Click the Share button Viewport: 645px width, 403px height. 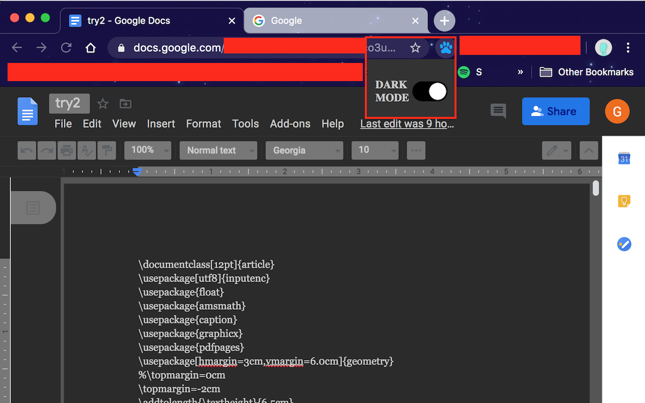(x=556, y=111)
